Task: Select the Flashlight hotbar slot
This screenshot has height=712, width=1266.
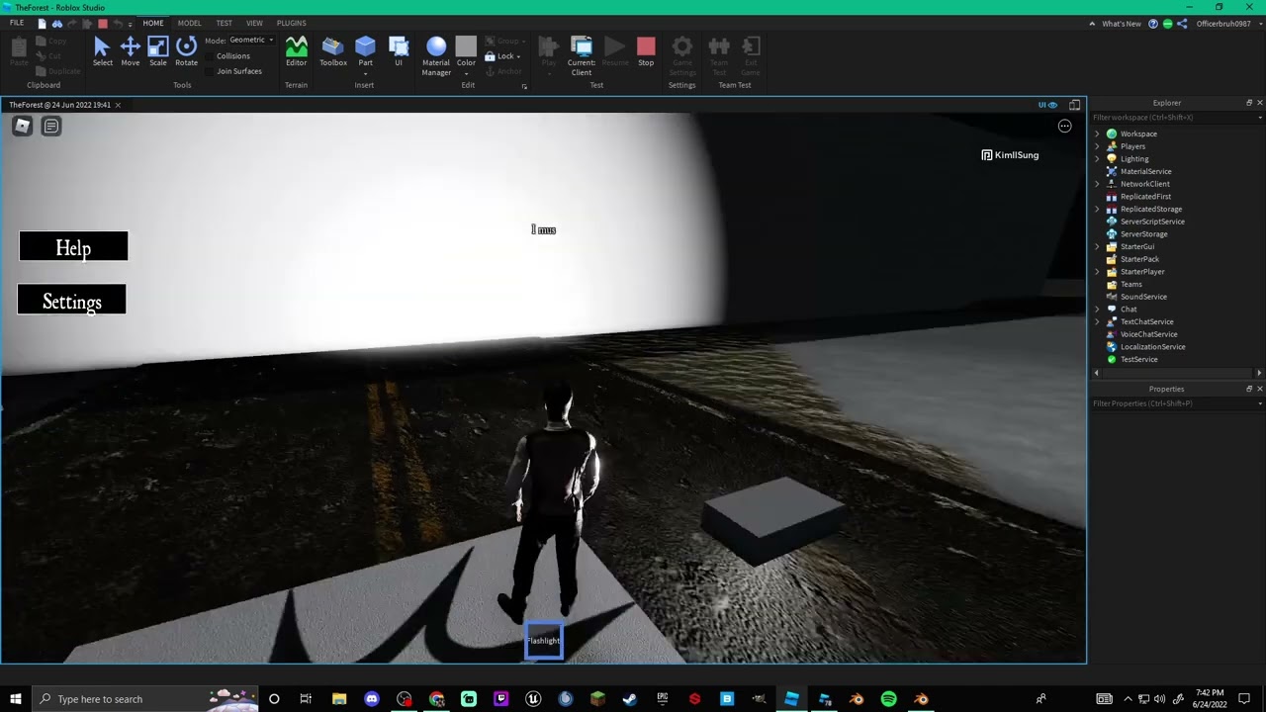Action: tap(543, 641)
